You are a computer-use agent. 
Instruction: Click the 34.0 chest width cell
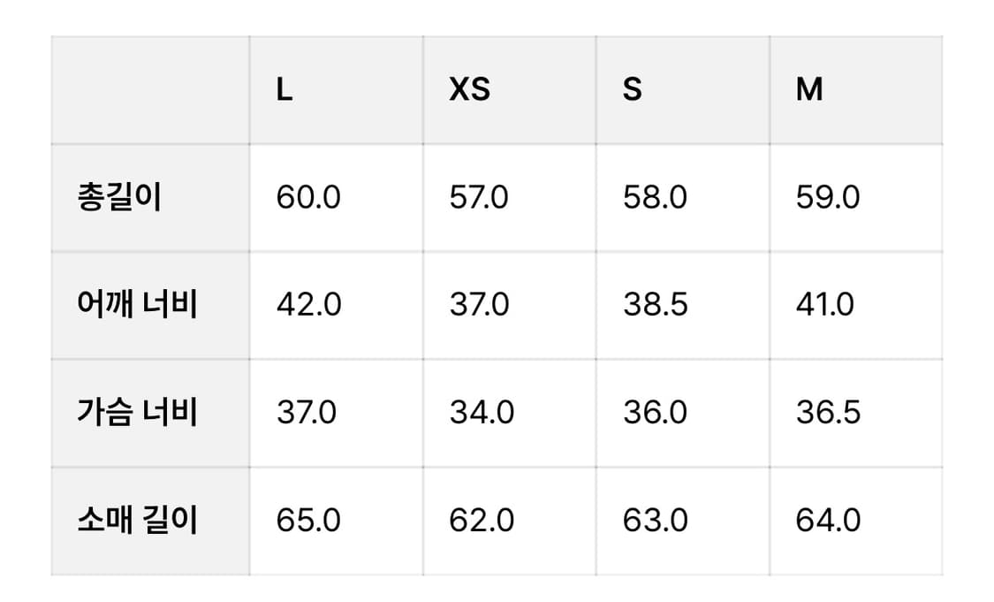tap(482, 413)
